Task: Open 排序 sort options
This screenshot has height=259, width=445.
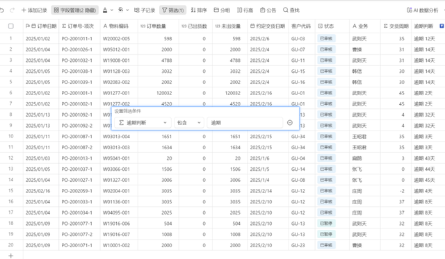Action: point(199,10)
